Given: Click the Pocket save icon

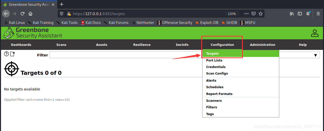Looking at the screenshot, I should pos(254,14).
